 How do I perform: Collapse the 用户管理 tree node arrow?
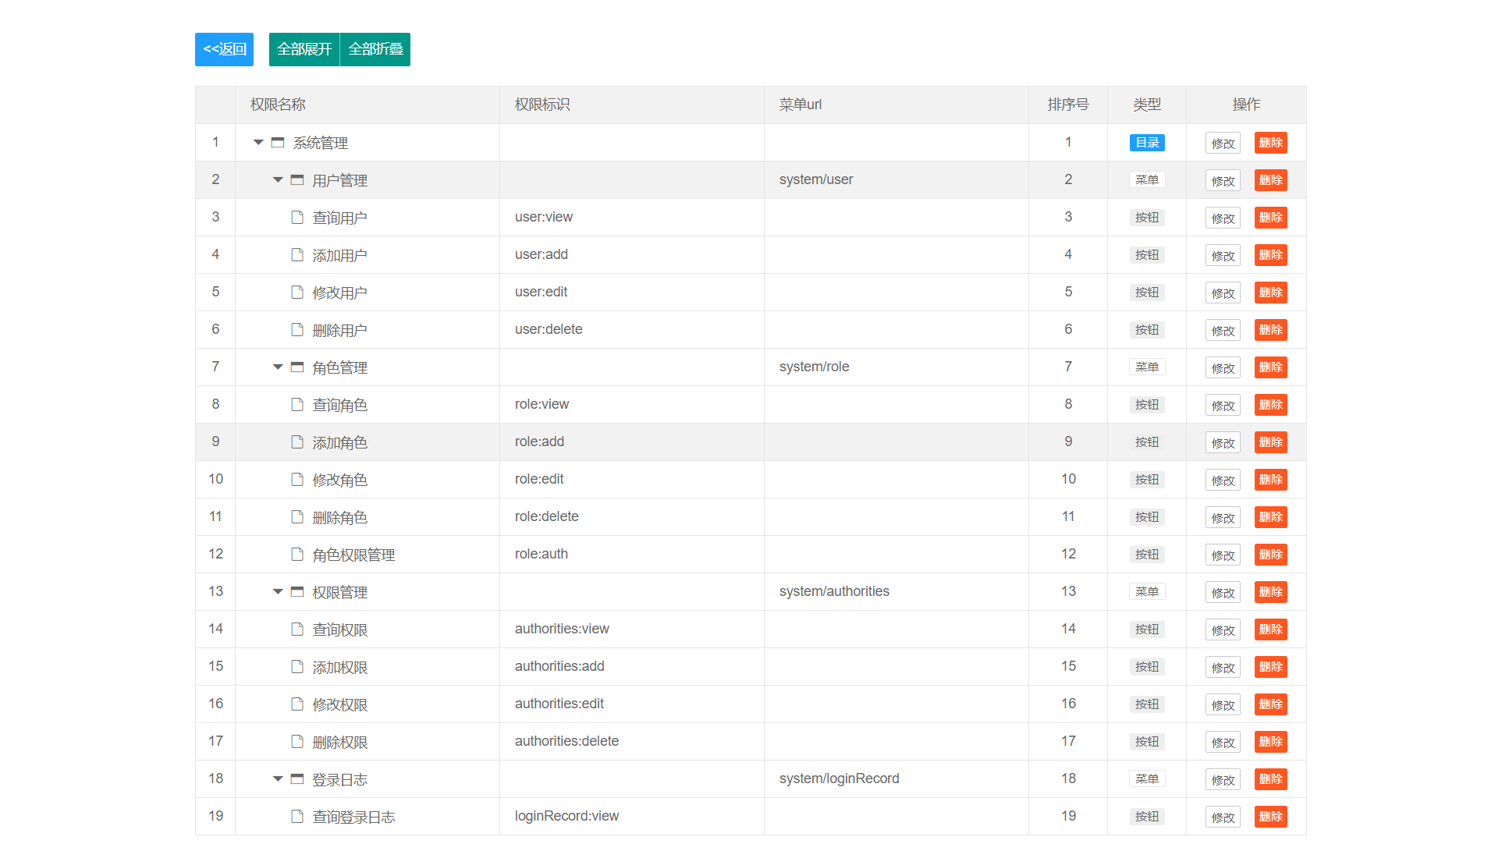tap(278, 180)
